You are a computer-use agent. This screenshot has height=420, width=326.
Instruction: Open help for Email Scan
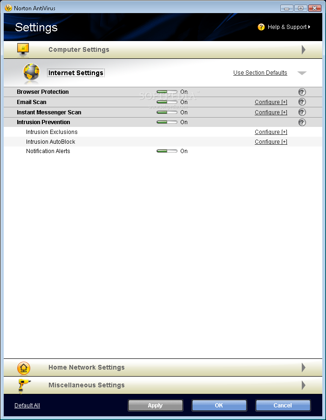click(302, 102)
